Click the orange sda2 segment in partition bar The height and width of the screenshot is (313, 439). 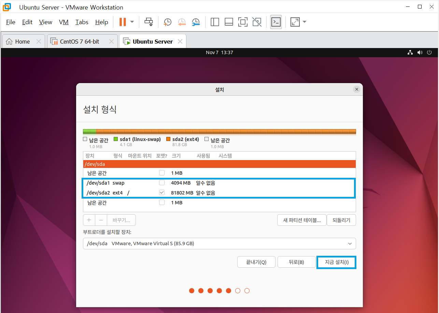(226, 131)
